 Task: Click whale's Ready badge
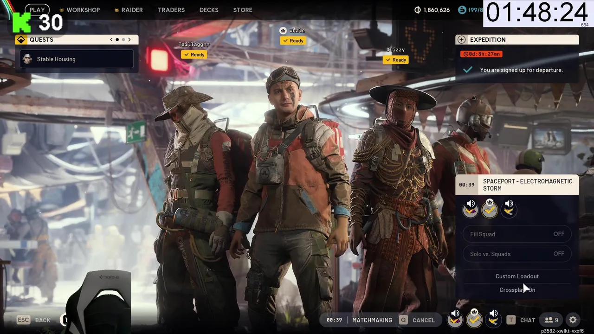point(292,40)
